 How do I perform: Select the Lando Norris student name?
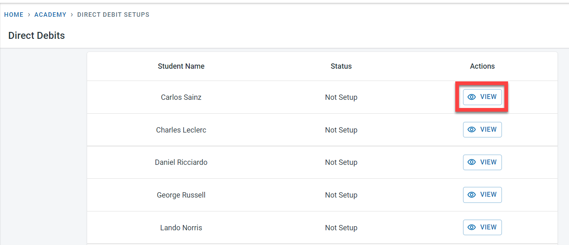click(x=181, y=228)
